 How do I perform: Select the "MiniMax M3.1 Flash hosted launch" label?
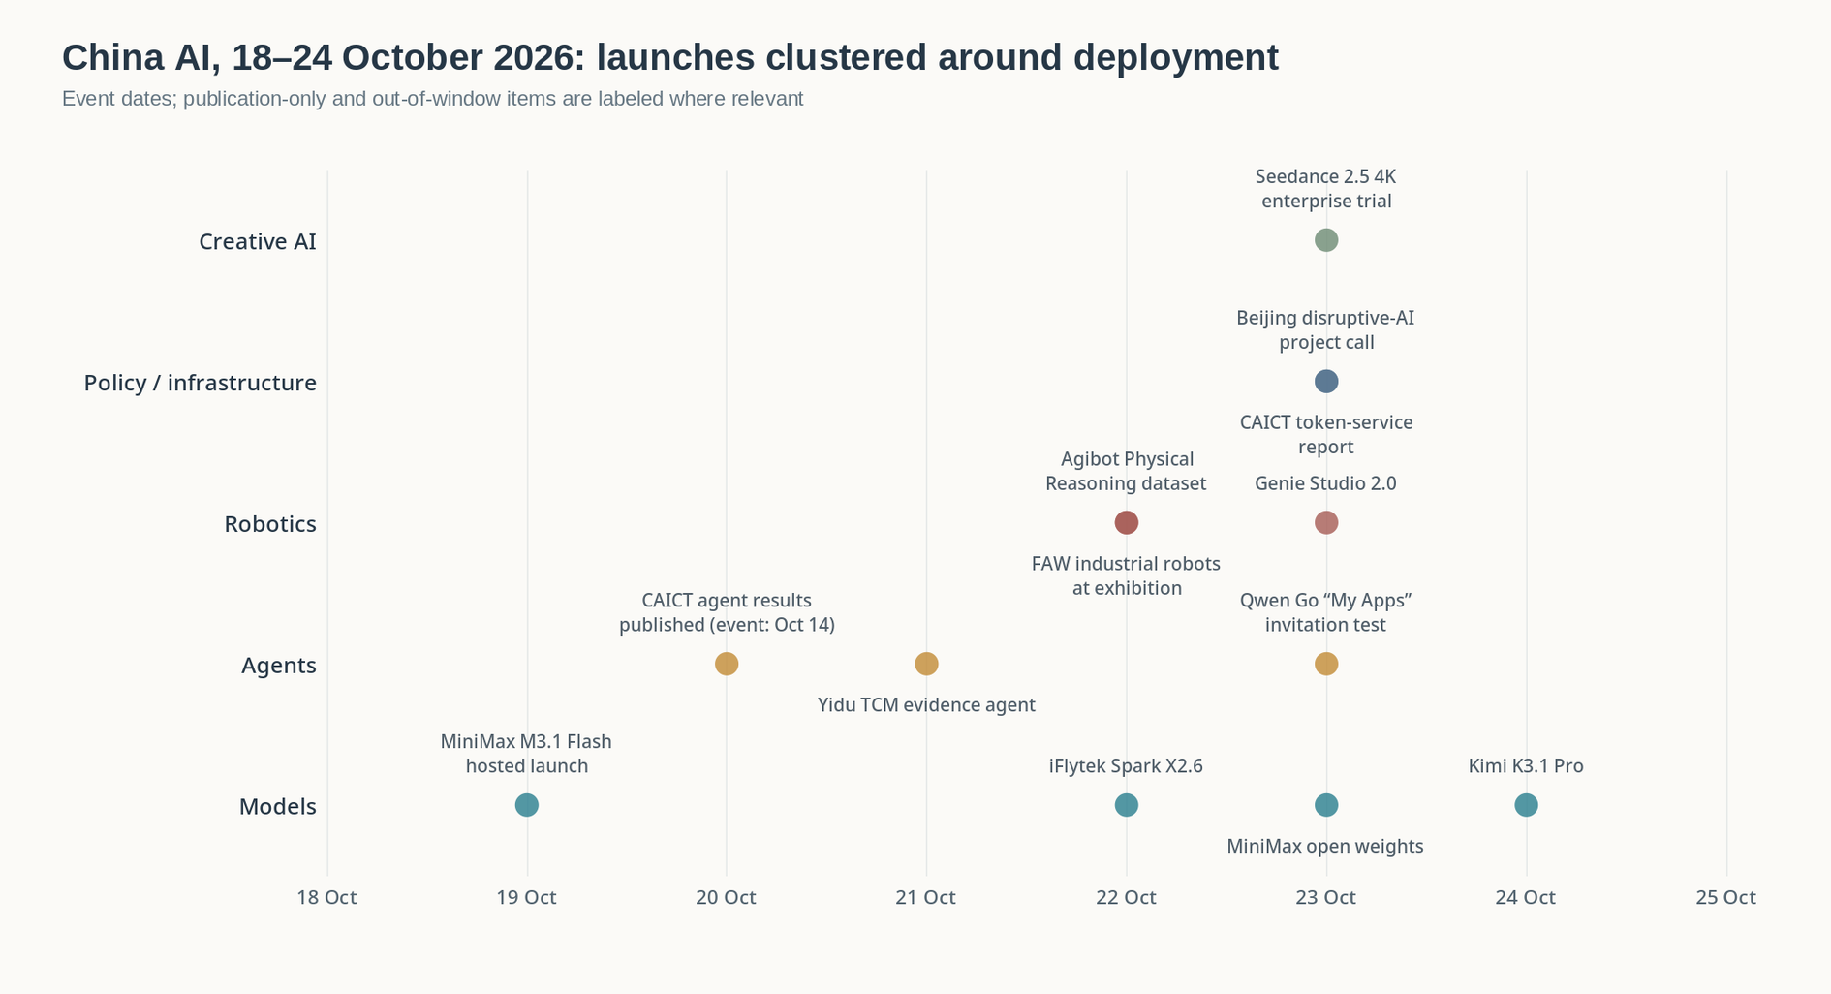point(526,754)
